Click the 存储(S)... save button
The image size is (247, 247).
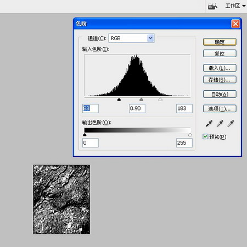(x=220, y=80)
